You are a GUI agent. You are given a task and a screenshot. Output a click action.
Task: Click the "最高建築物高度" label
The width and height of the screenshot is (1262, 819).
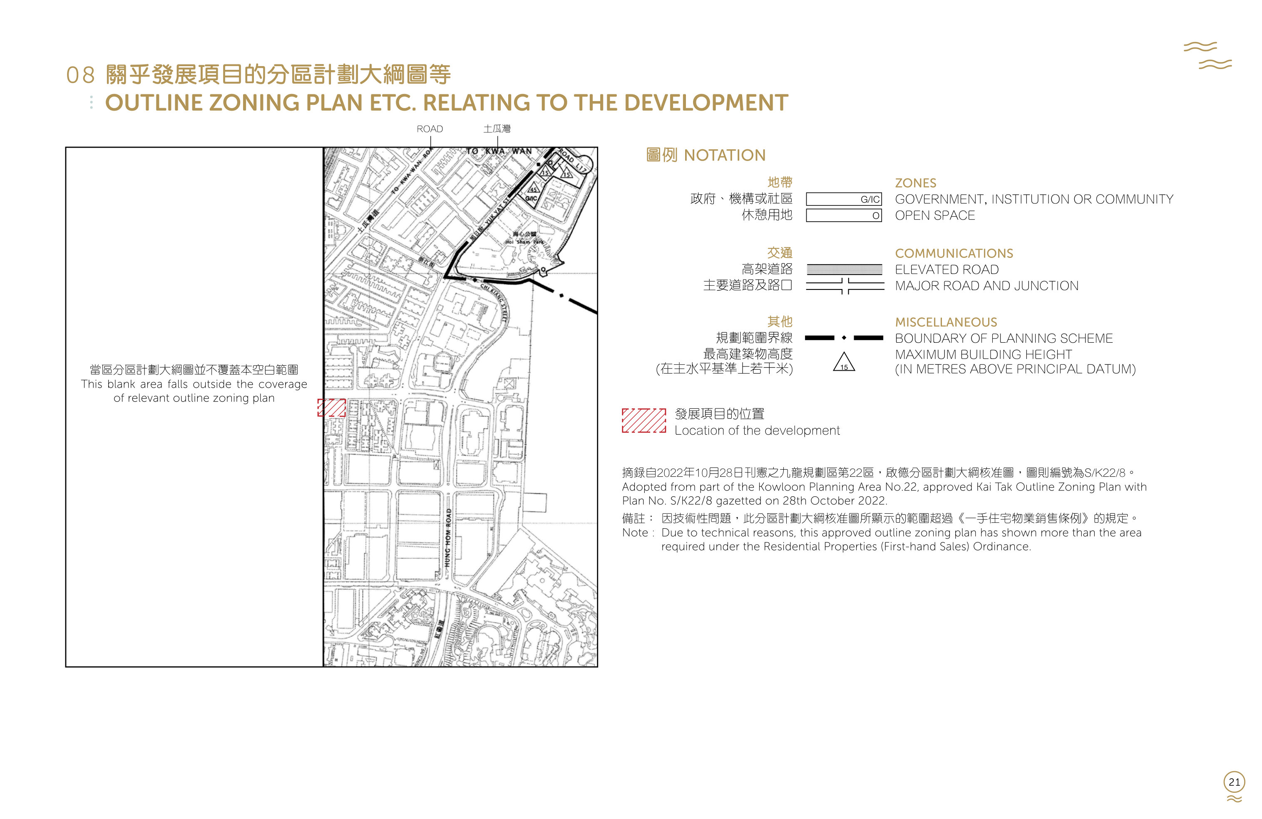pyautogui.click(x=748, y=353)
